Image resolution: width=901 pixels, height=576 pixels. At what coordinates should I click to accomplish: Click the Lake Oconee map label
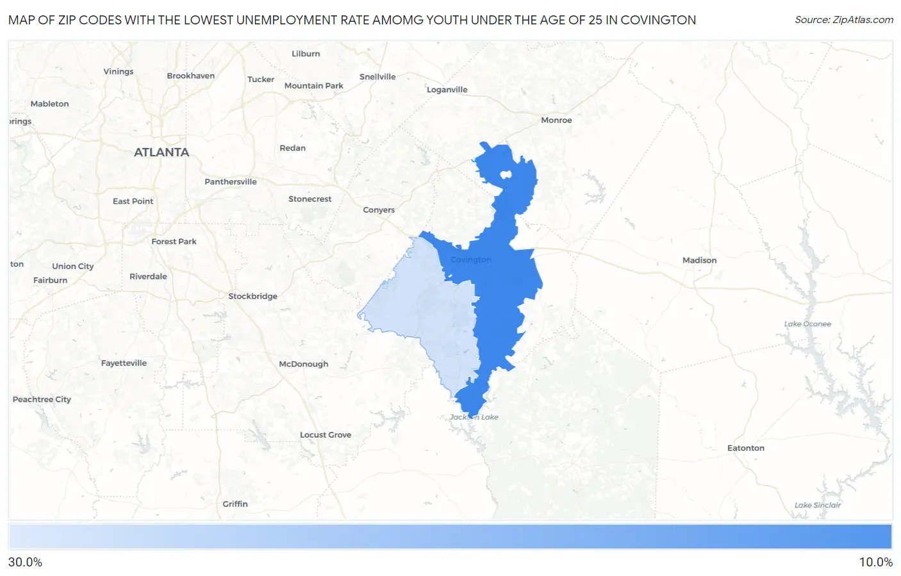tap(807, 324)
